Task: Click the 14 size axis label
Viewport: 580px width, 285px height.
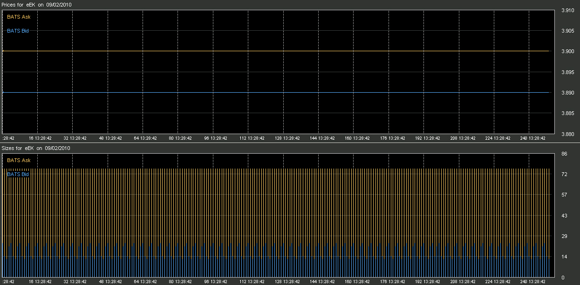Action: 564,257
